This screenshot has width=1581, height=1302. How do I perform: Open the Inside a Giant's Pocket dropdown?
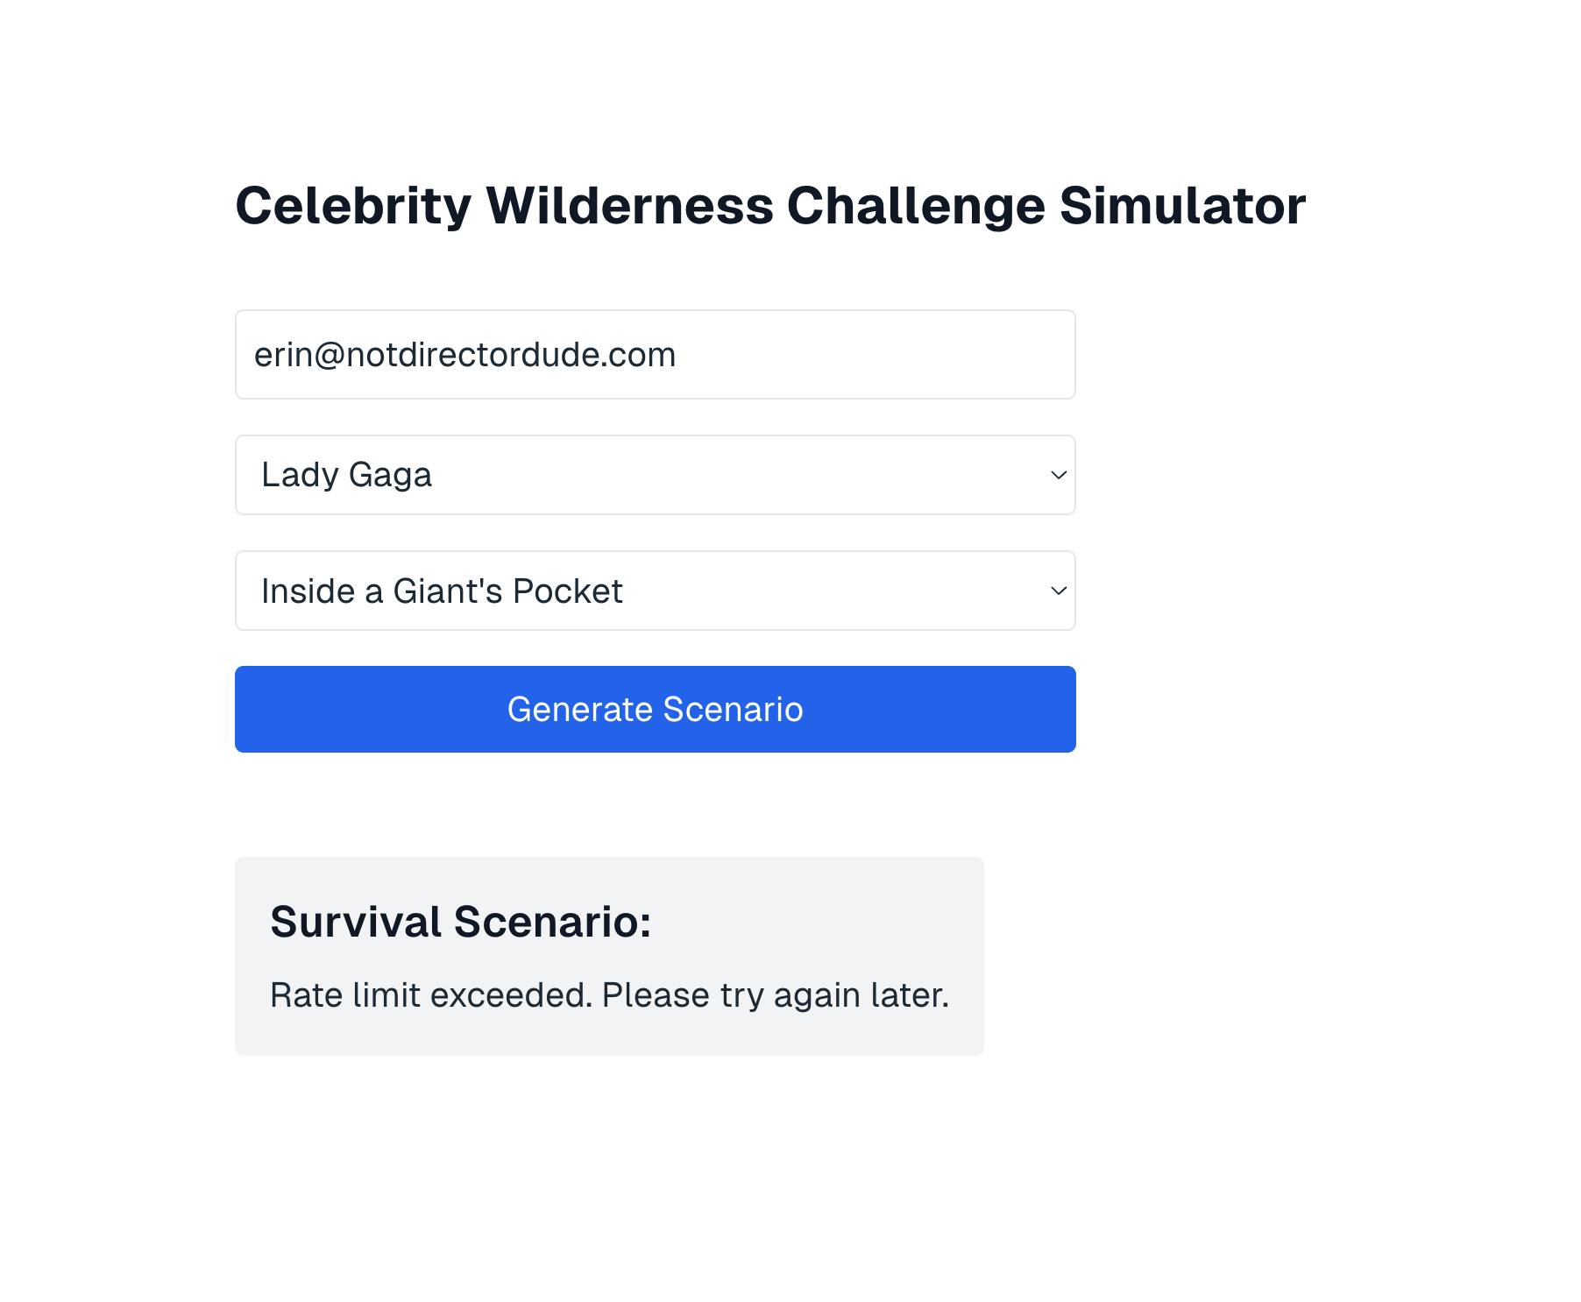(x=655, y=591)
